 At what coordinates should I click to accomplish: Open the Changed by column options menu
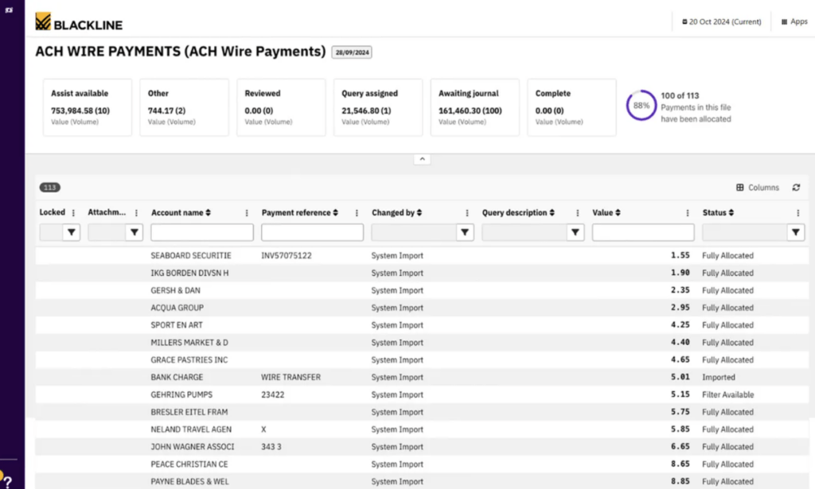click(x=466, y=213)
